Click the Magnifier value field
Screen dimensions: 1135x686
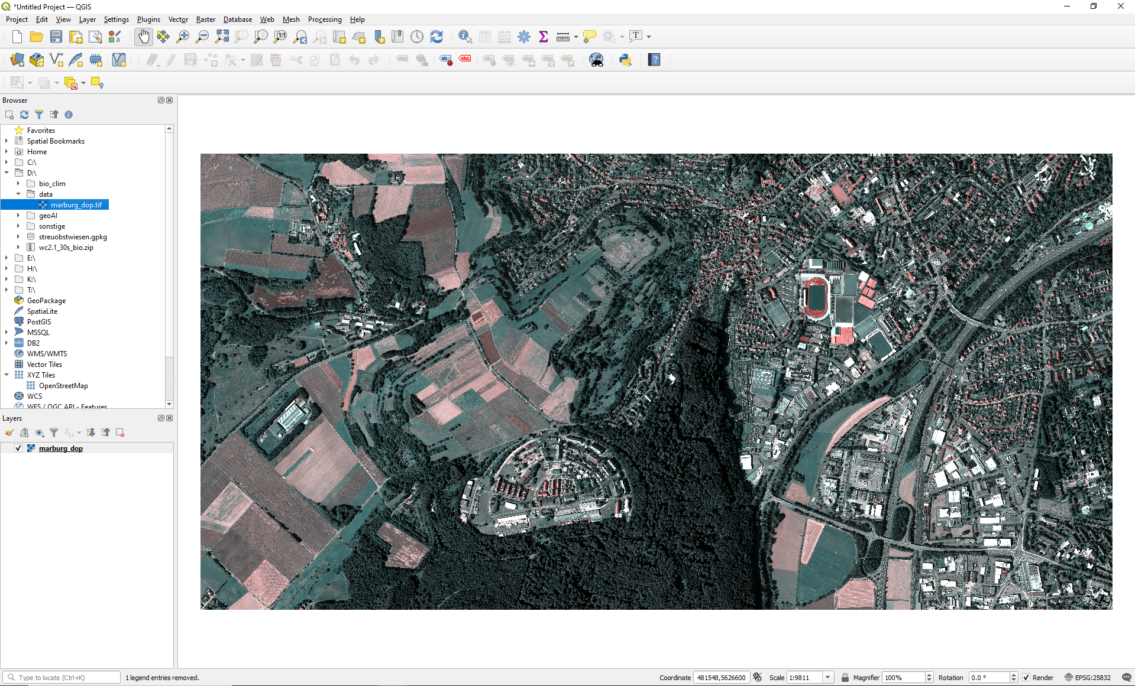[x=903, y=678]
